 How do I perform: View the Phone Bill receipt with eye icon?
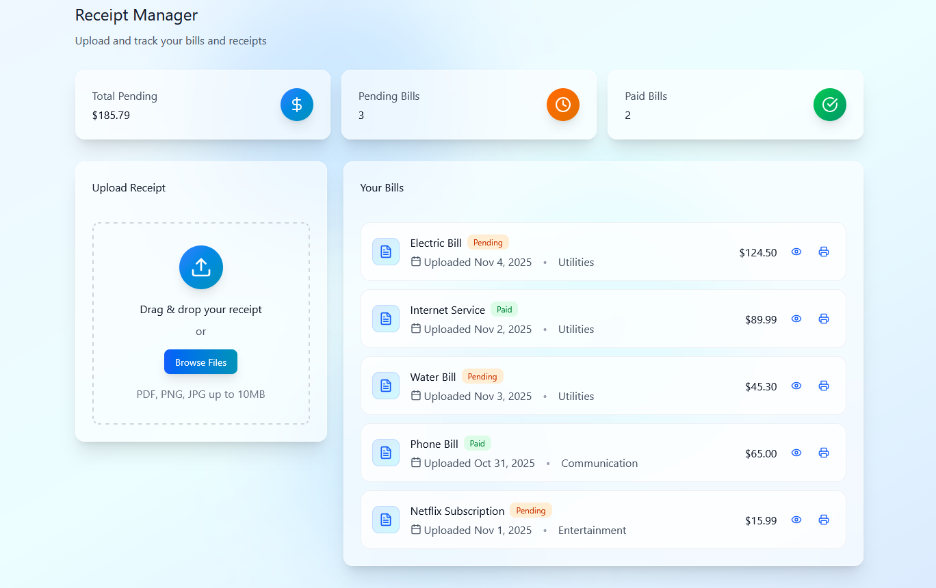tap(796, 453)
